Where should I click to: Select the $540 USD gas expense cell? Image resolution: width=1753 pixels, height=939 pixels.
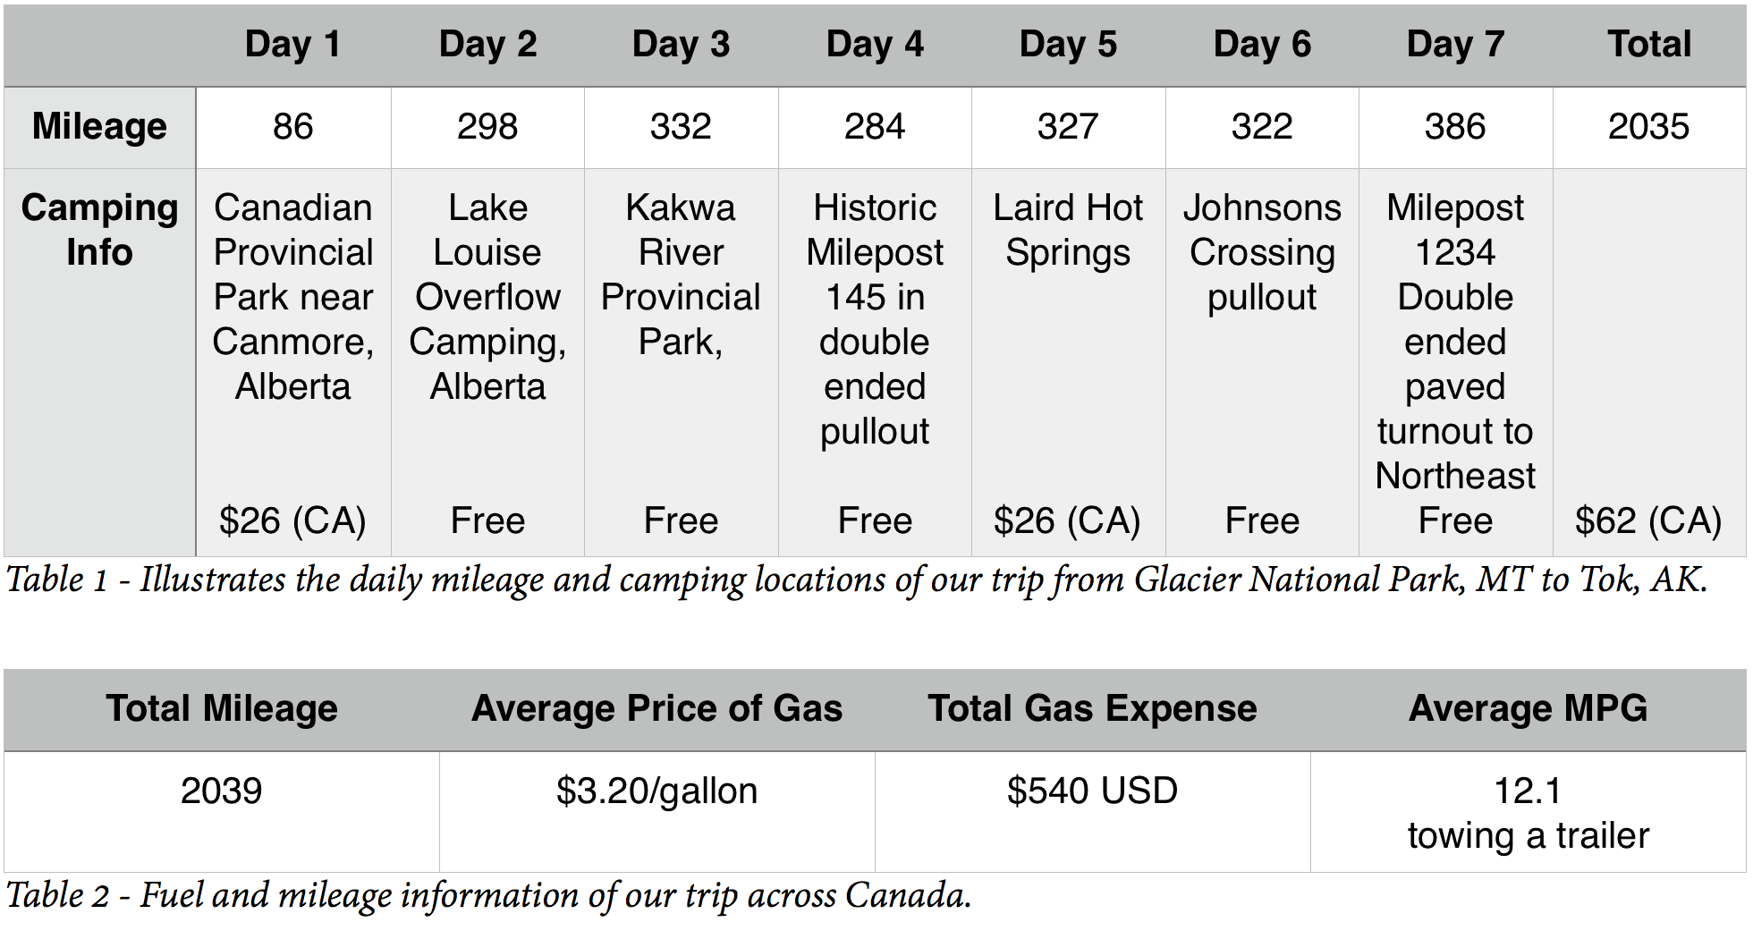[x=1092, y=791]
